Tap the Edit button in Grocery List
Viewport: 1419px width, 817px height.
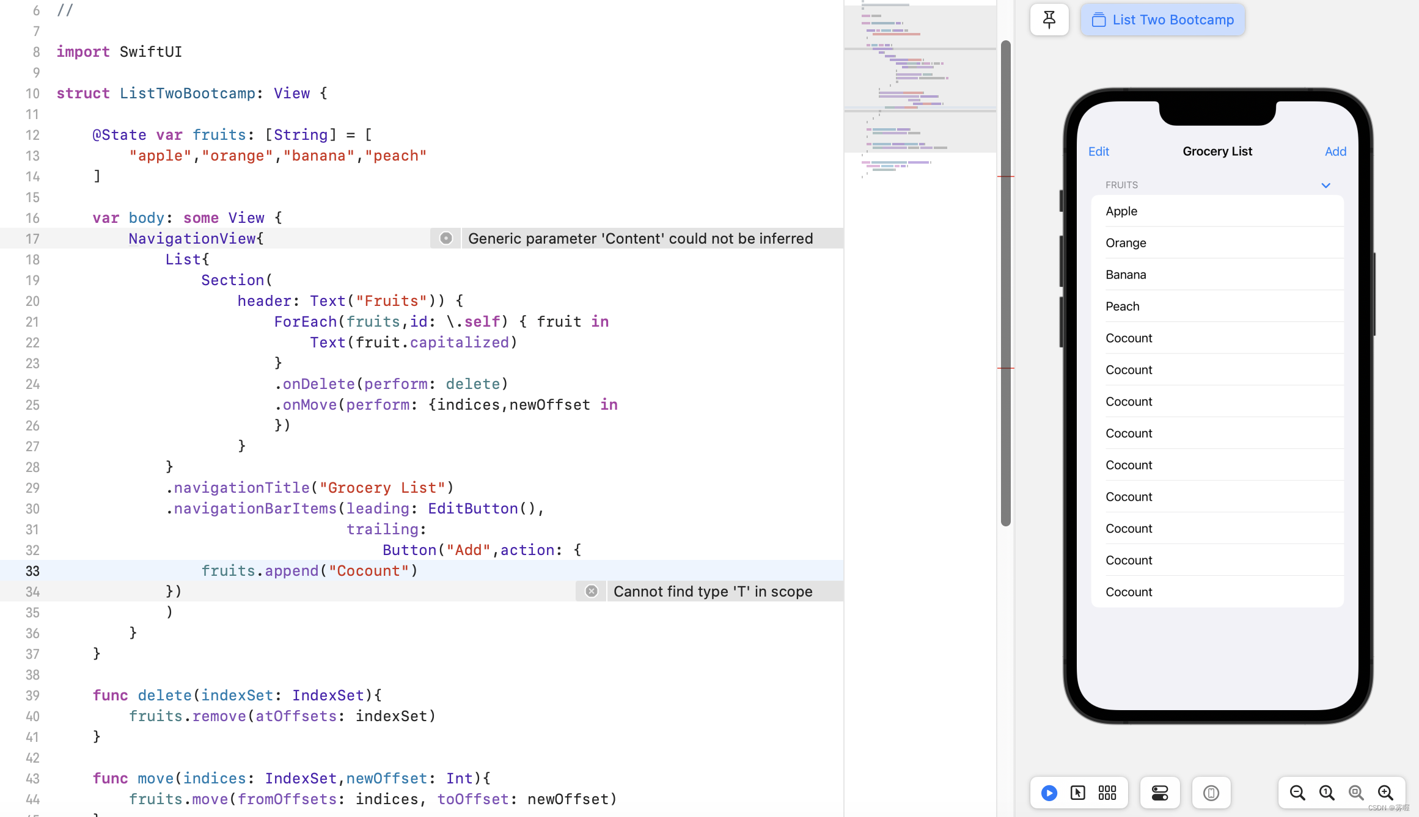[x=1098, y=151]
